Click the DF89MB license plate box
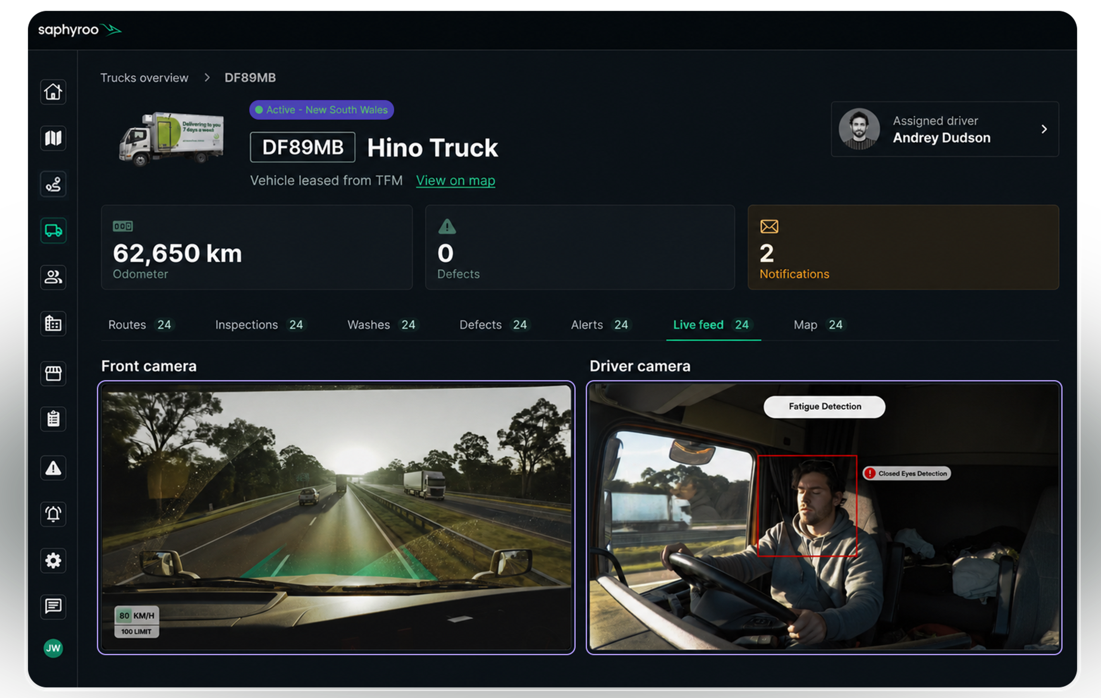 tap(303, 147)
